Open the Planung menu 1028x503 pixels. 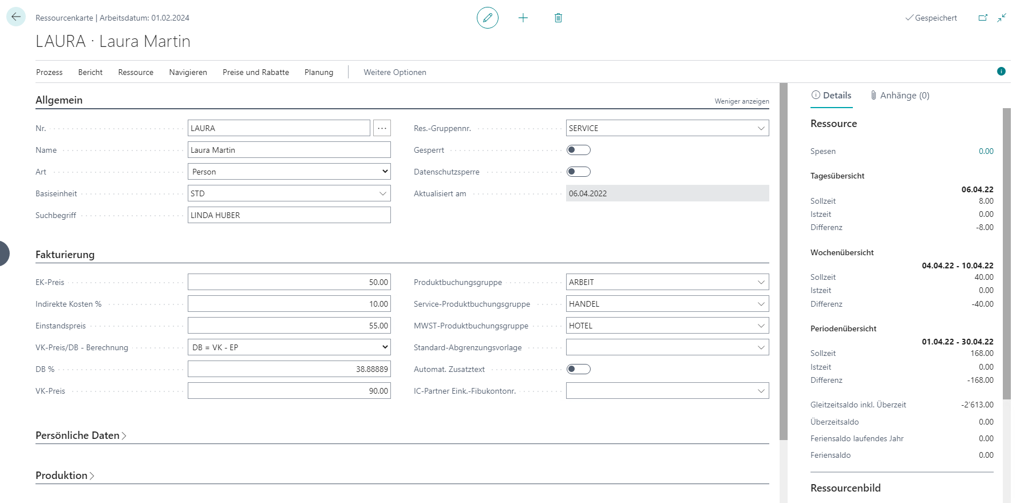[x=319, y=72]
